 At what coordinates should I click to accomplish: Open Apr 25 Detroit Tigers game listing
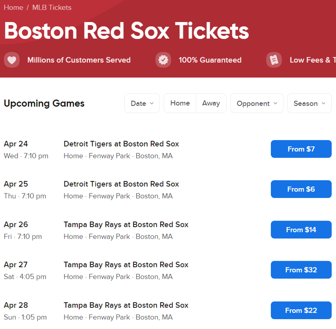pos(121,184)
